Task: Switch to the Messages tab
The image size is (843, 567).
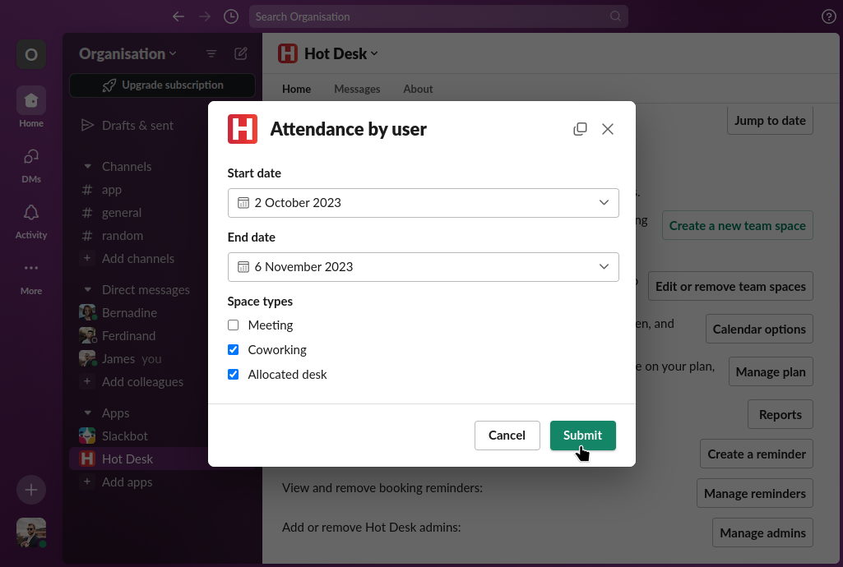Action: tap(357, 89)
